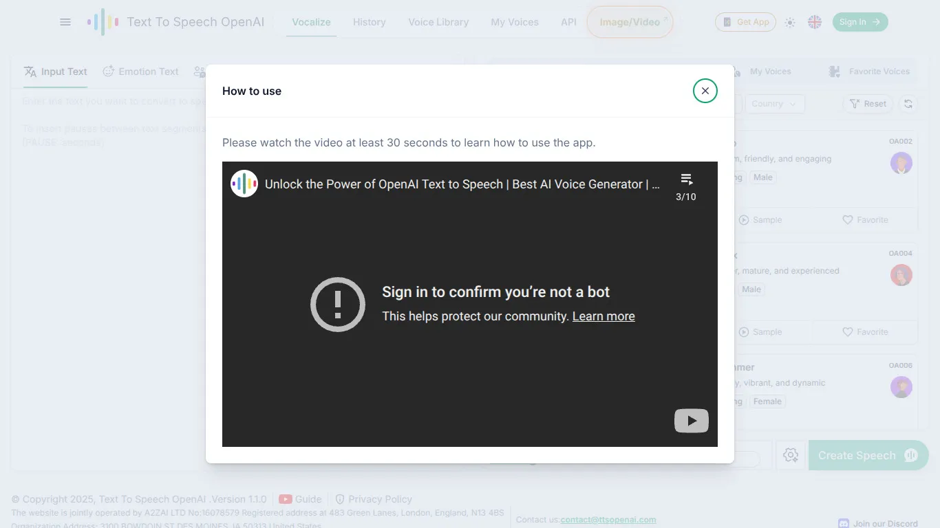The height and width of the screenshot is (528, 940).
Task: Click the OA006 voice avatar
Action: tap(901, 387)
